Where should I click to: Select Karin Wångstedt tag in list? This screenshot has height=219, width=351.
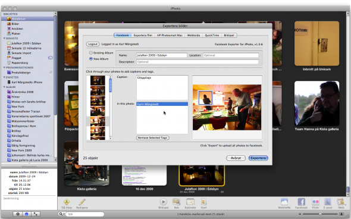click(162, 104)
